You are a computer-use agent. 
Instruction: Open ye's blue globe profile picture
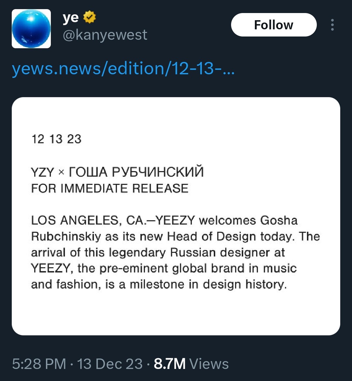pos(31,29)
